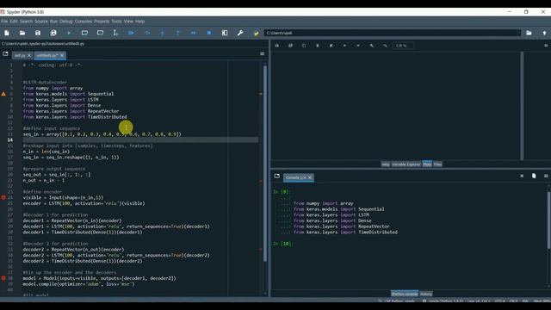Click the Remove all plots X icon
The image size is (551, 310).
pyautogui.click(x=331, y=46)
